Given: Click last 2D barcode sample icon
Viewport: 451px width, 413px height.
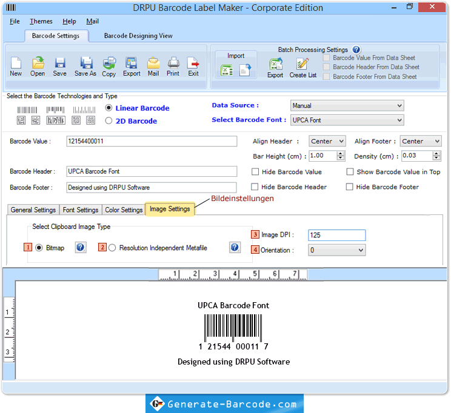Looking at the screenshot, I should [90, 120].
